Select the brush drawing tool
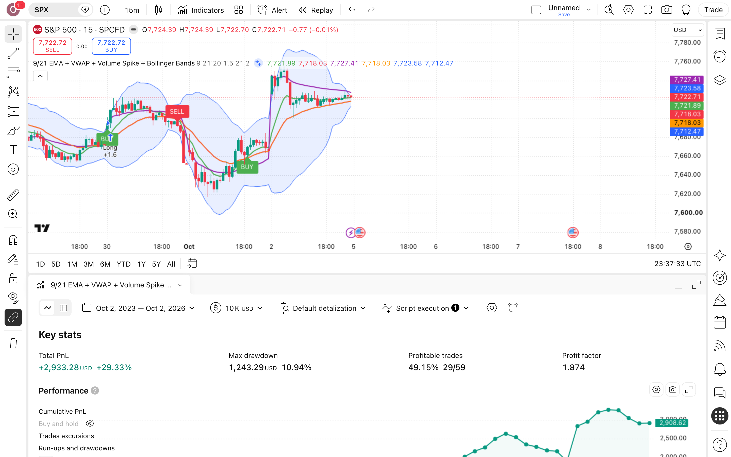 [x=13, y=130]
